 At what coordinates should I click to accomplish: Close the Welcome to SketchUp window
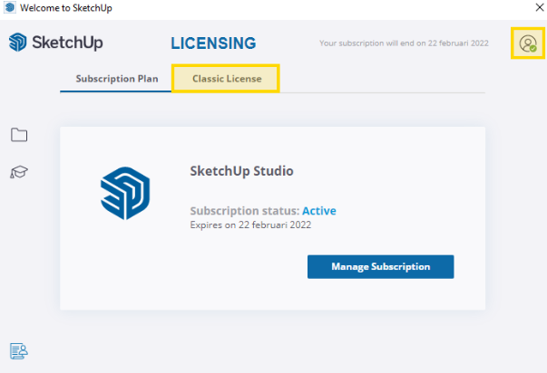coord(540,7)
